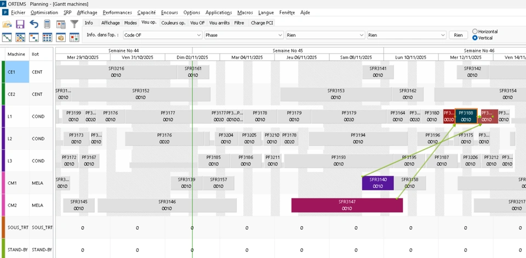Switch to the Charge PCI tab

[x=262, y=23]
